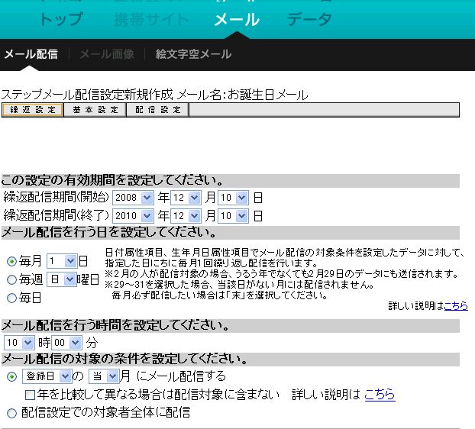
Task: Open the データ navigation tab
Action: pos(309,19)
